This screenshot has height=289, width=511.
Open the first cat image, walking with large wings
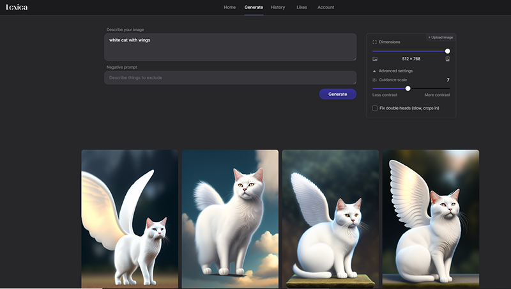pos(130,219)
